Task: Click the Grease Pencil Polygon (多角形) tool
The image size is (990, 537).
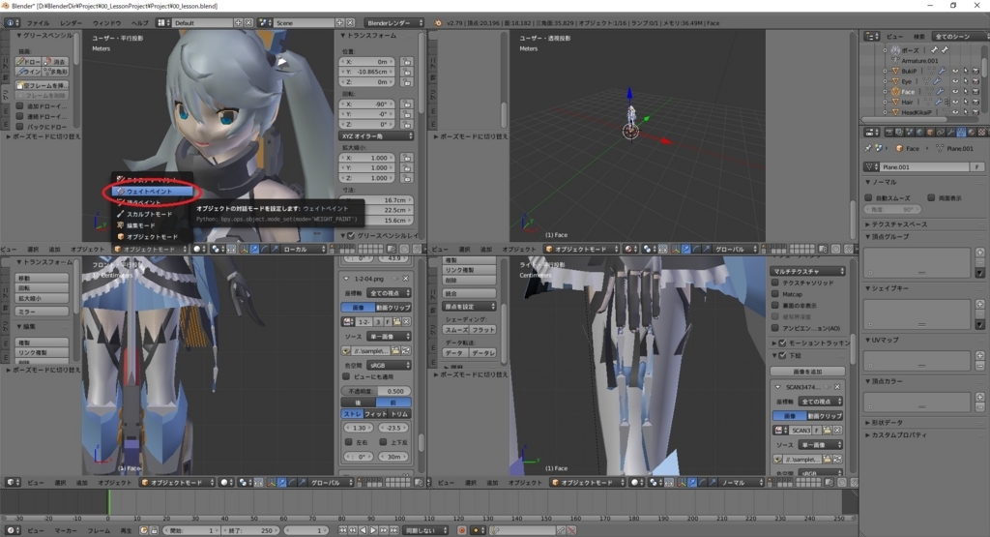Action: pos(55,72)
